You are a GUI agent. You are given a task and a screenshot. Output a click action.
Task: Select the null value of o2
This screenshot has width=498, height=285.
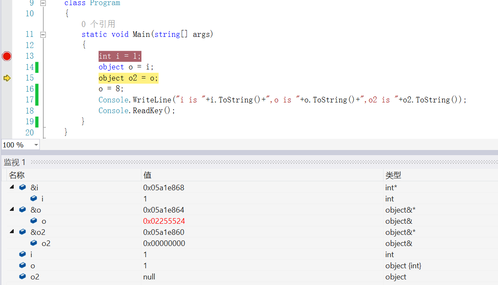(149, 277)
